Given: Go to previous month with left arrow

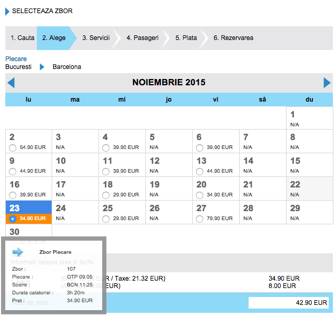Looking at the screenshot, I should coord(11,83).
